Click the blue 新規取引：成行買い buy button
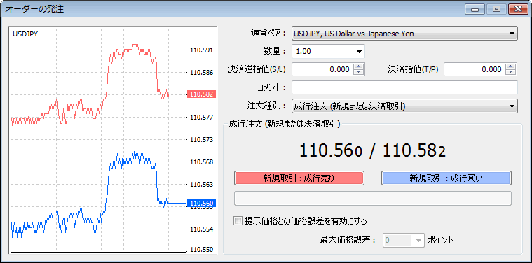The image size is (532, 263). [x=446, y=178]
